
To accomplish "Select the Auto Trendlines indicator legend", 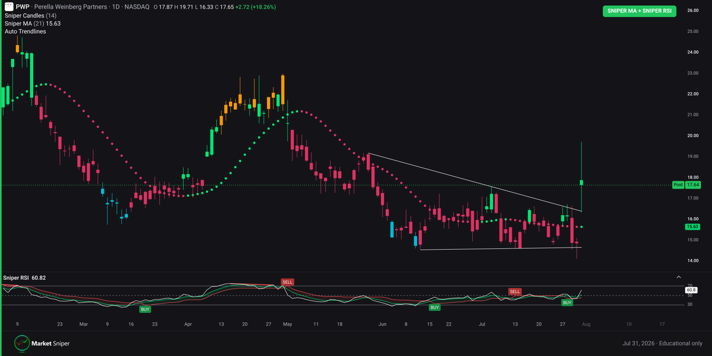I will [x=25, y=31].
